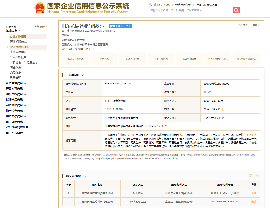View details for 海南瑞耀海岸投资有限公司
This screenshot has width=270, height=208.
point(254,193)
